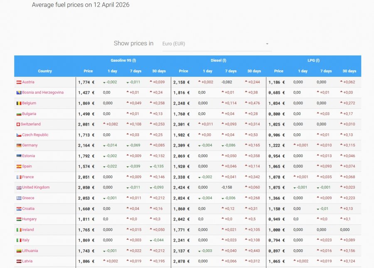The image size is (374, 268).
Task: Click the Germany flag icon
Action: [x=19, y=145]
